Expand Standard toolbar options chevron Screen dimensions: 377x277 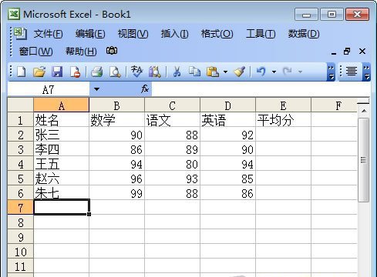click(x=331, y=72)
